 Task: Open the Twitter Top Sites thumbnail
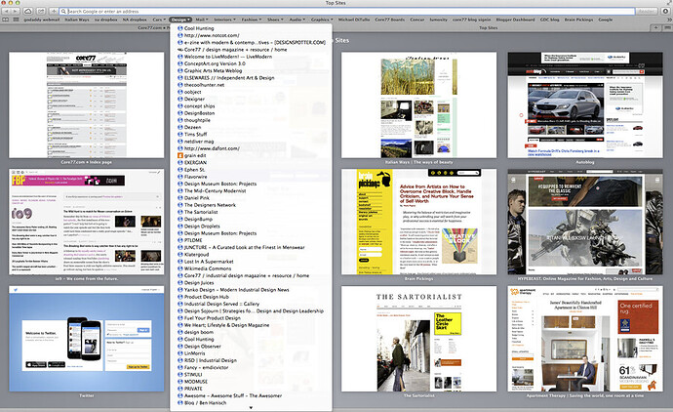point(86,339)
